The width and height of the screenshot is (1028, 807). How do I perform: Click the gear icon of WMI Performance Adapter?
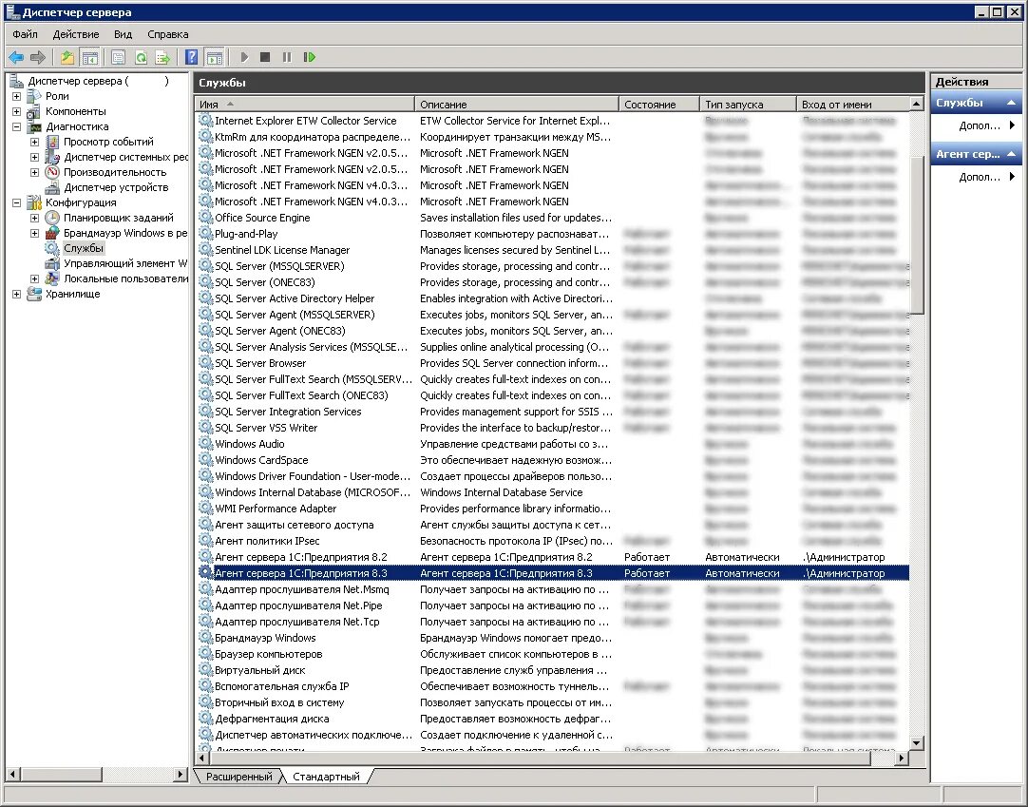[206, 509]
